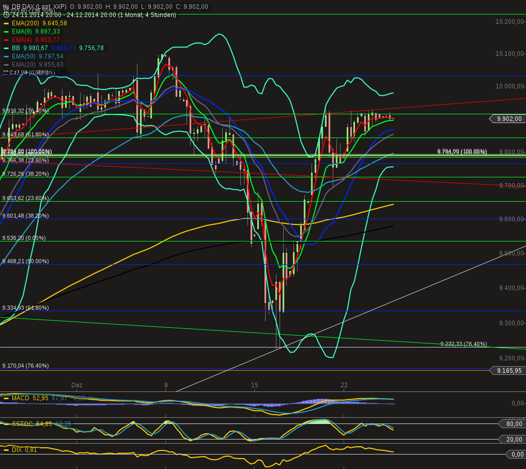
Task: Click the 9.726,26 (38,20%) Fibonacci label
Action: pos(25,174)
